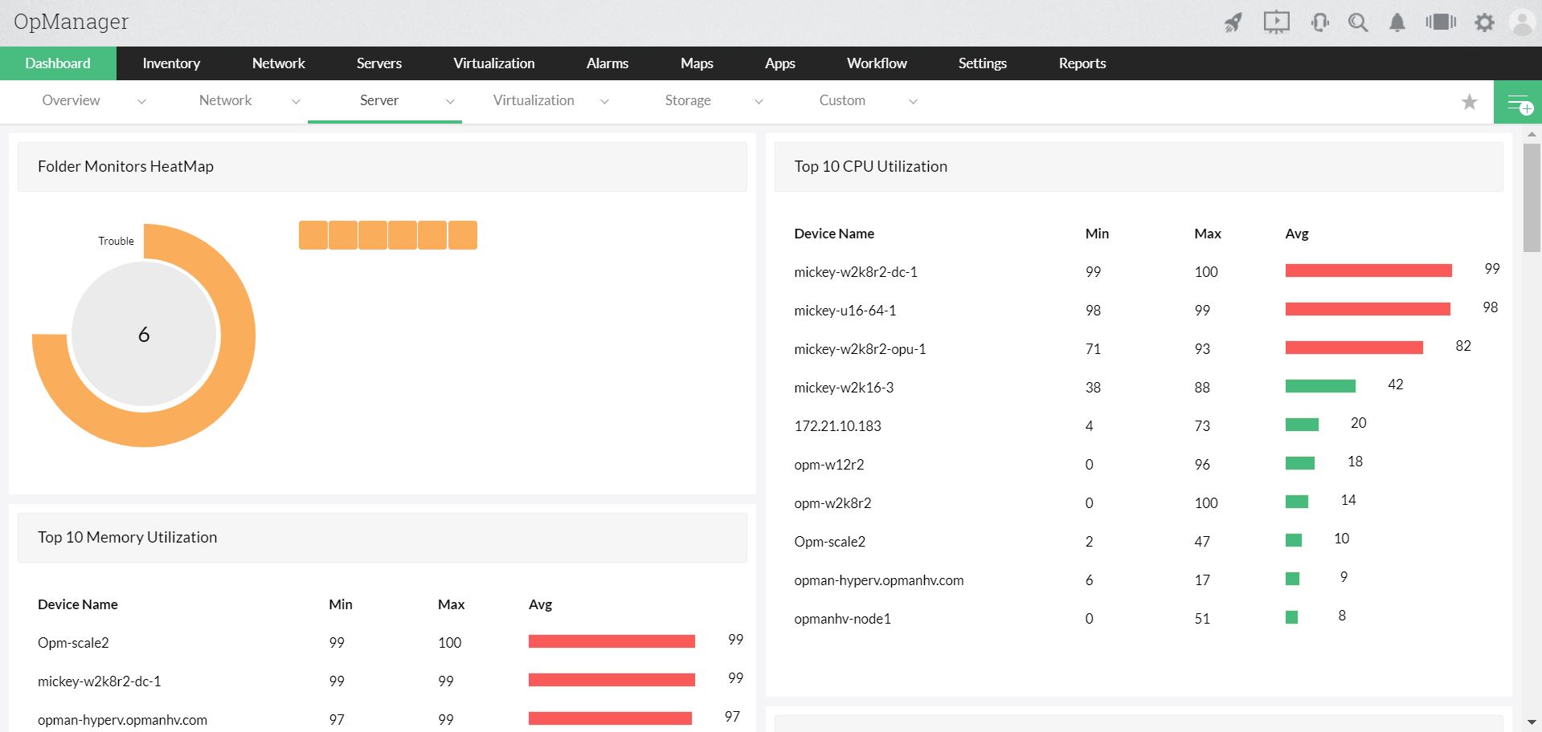This screenshot has width=1542, height=732.
Task: Click the Top 10 Memory Utilization header
Action: tap(382, 538)
